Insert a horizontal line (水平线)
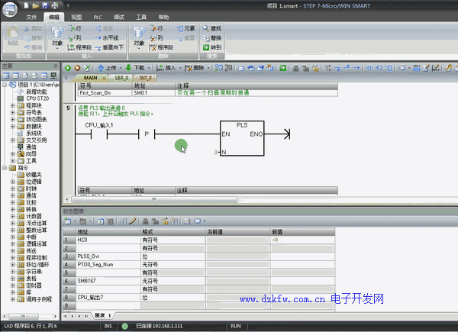The width and height of the screenshot is (458, 332). pyautogui.click(x=106, y=38)
